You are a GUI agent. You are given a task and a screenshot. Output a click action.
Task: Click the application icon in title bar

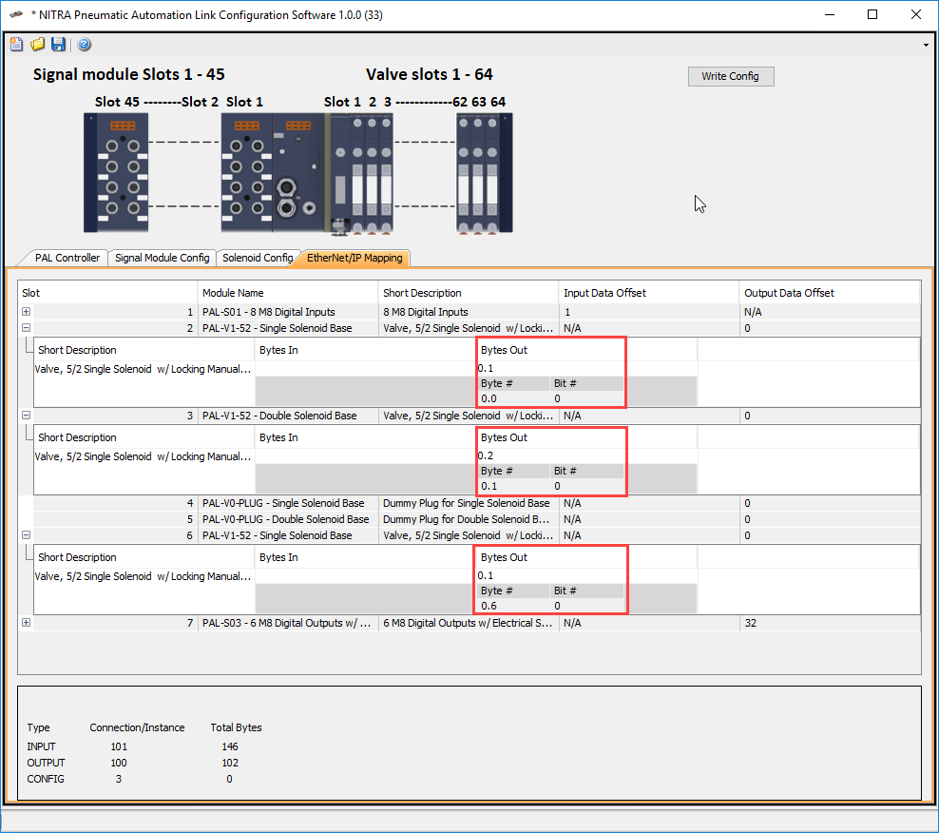17,14
